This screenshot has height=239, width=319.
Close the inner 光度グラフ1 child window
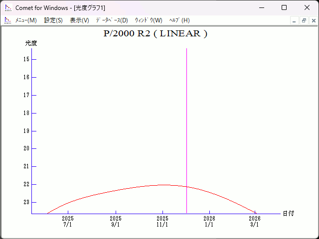tap(313, 20)
